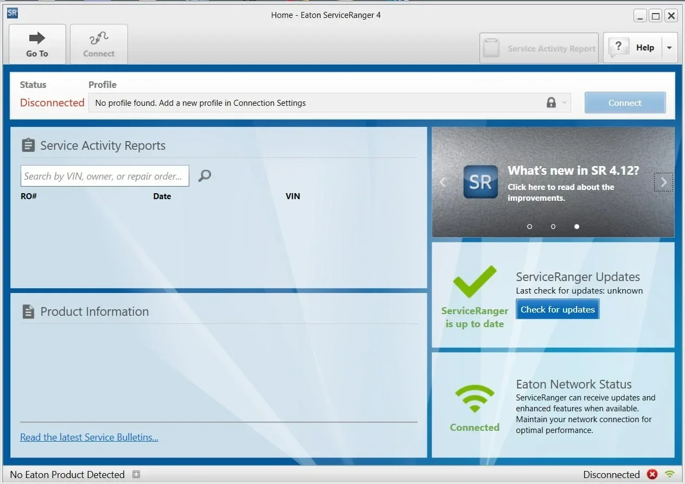The height and width of the screenshot is (484, 685).
Task: Show the previous banner slide with the left arrow
Action: point(443,182)
